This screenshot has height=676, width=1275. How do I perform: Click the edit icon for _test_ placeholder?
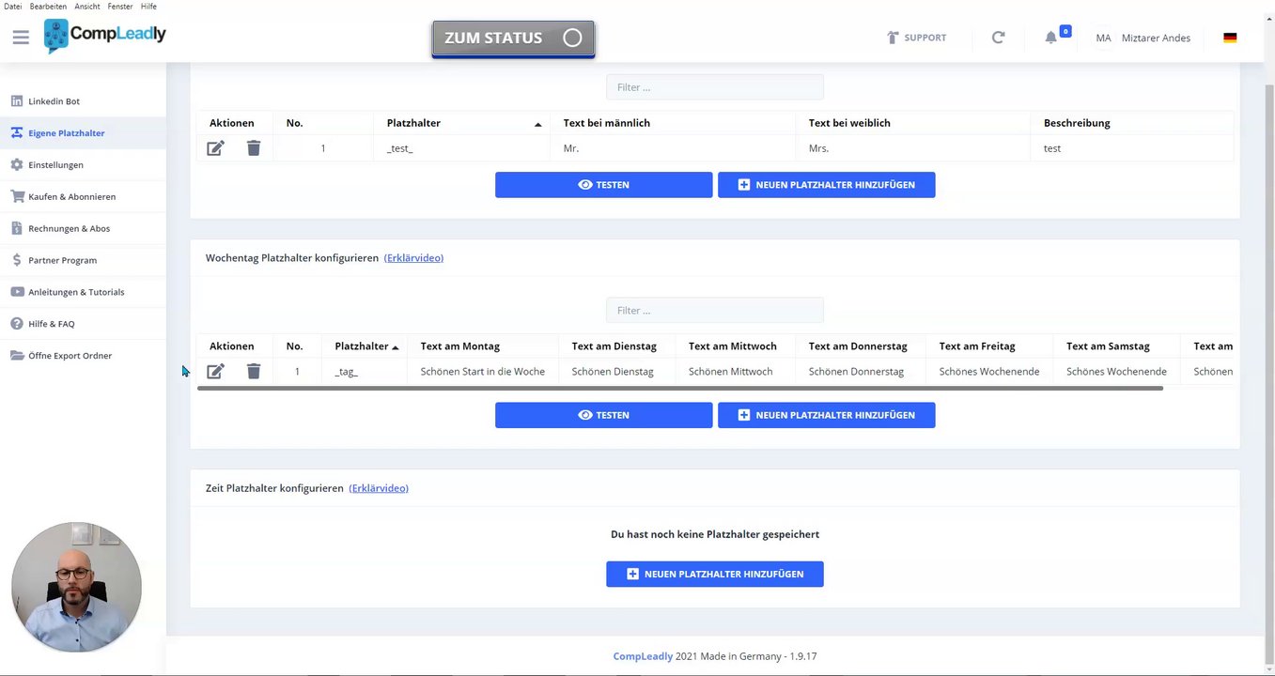215,148
